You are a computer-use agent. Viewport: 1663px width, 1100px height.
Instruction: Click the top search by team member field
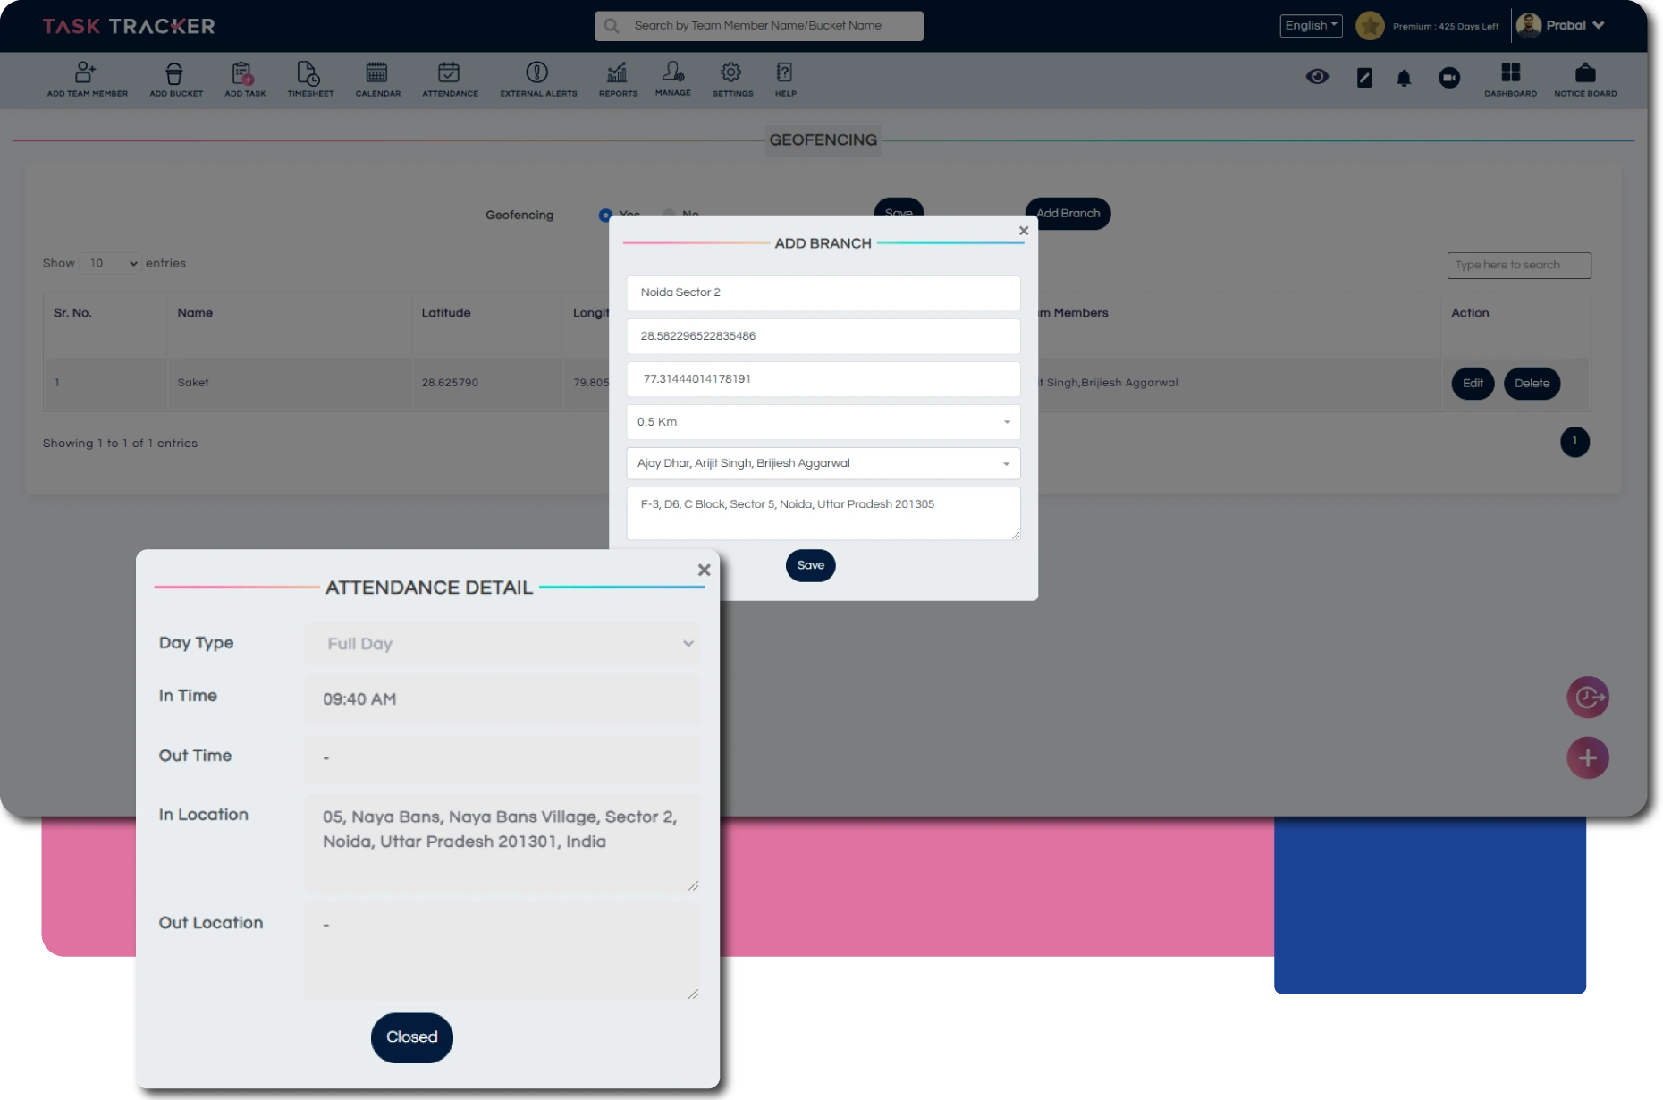758,26
